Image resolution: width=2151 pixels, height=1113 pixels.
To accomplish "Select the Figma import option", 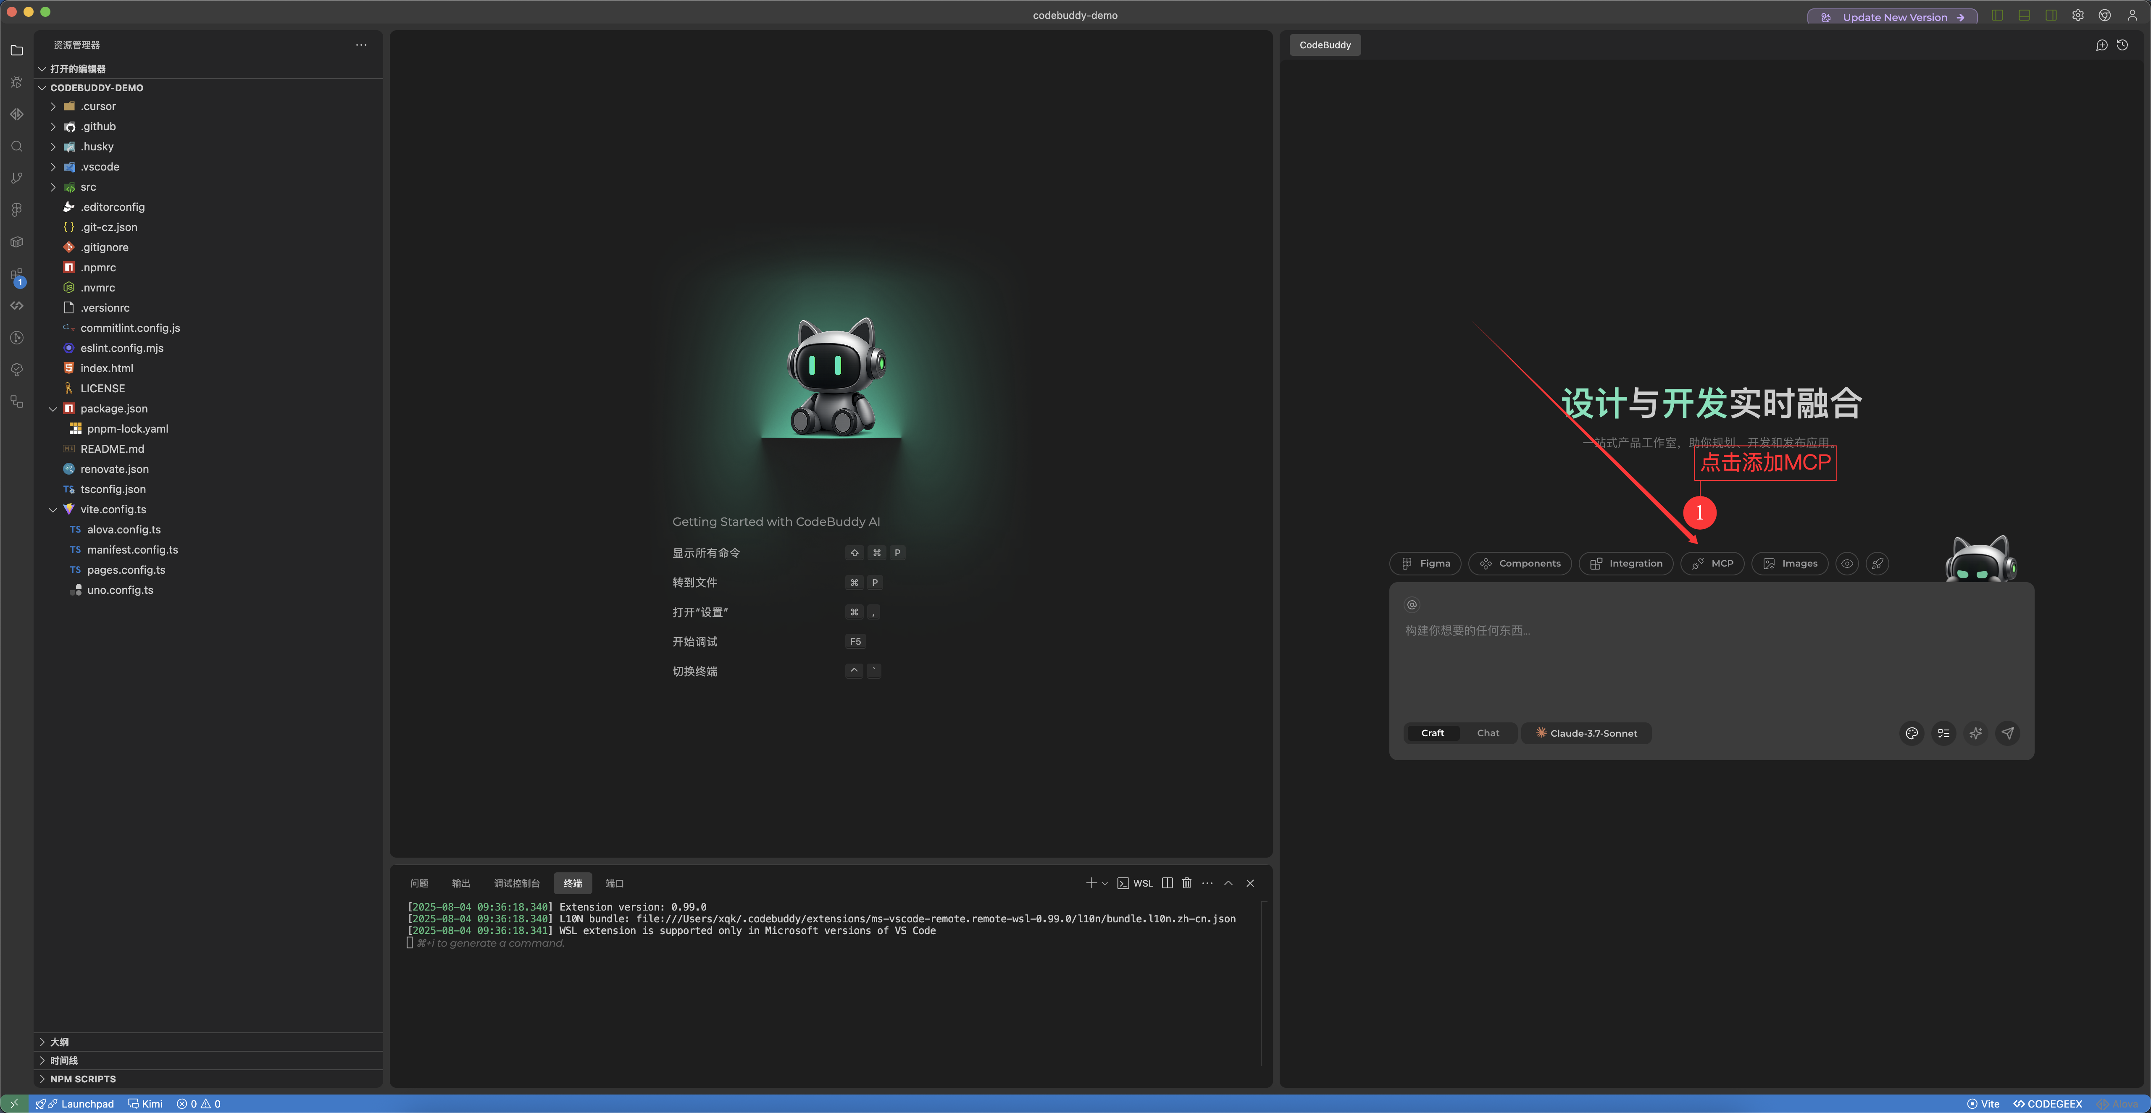I will [1425, 564].
